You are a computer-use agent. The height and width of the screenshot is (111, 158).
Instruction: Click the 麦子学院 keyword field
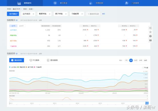tap(61, 14)
